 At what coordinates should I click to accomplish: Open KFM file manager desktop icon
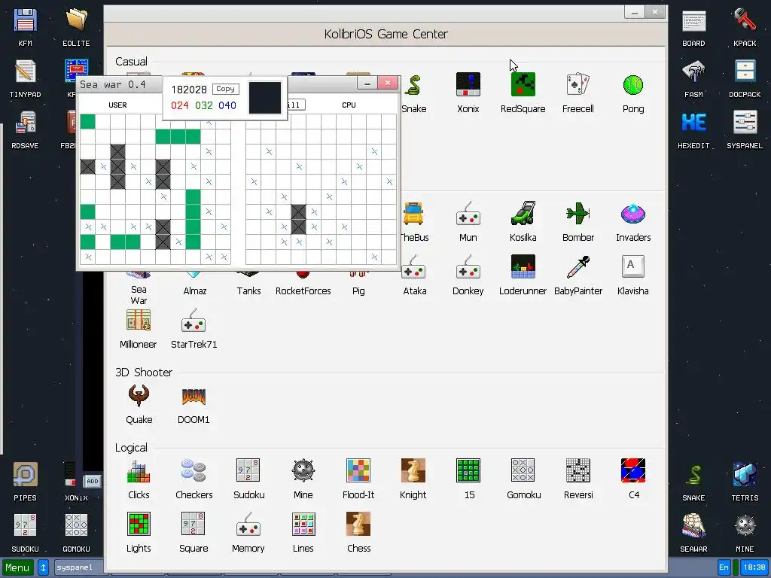[x=25, y=28]
